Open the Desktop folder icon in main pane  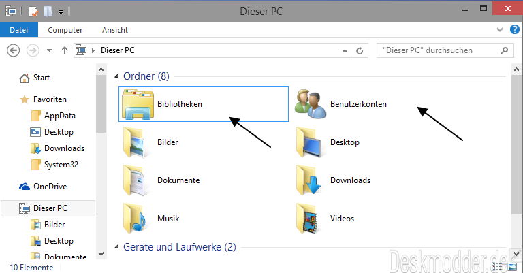coord(308,142)
